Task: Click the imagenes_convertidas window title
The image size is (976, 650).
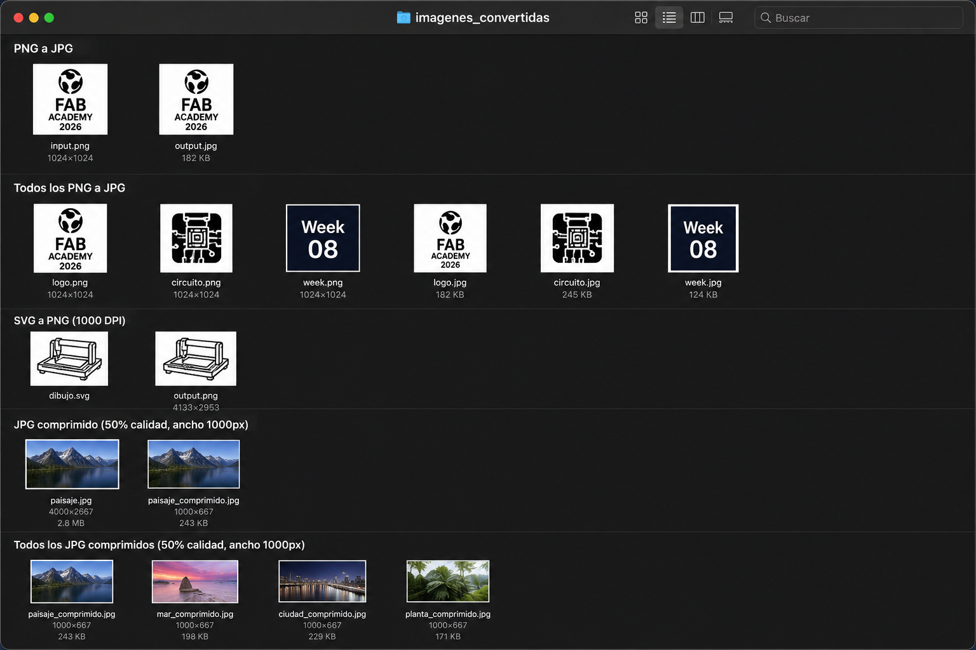Action: (x=482, y=18)
